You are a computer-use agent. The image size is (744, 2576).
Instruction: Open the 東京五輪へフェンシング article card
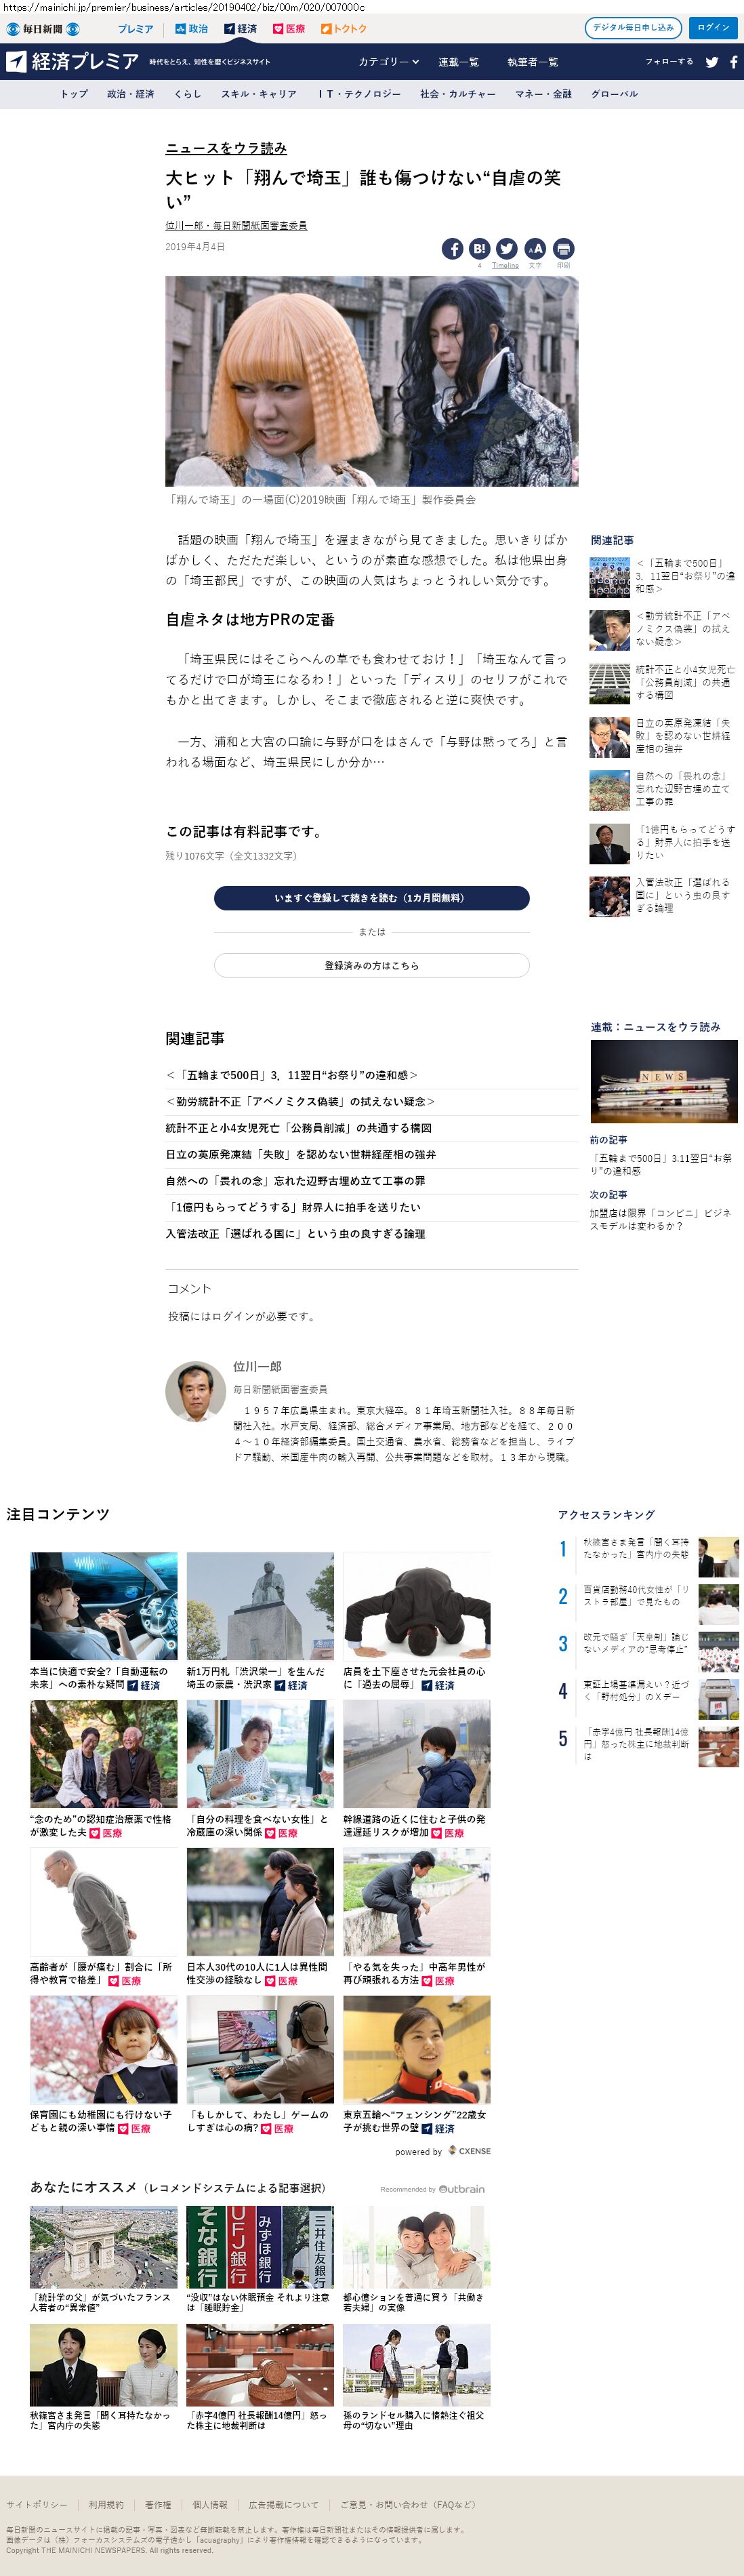click(416, 2066)
